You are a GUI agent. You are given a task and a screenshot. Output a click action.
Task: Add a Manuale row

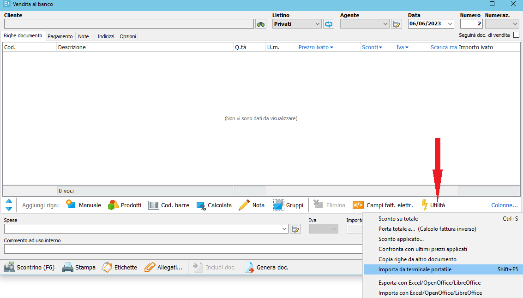click(84, 205)
